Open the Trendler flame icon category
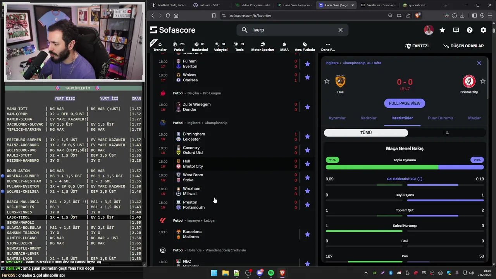 (160, 44)
